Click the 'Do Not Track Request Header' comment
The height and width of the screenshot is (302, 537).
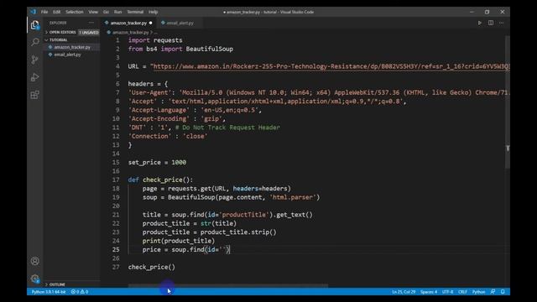point(227,128)
